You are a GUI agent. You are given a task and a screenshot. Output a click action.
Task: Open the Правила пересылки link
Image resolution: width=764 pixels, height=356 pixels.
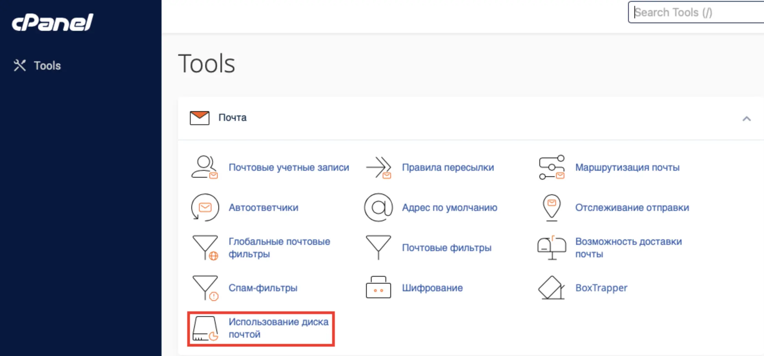448,167
